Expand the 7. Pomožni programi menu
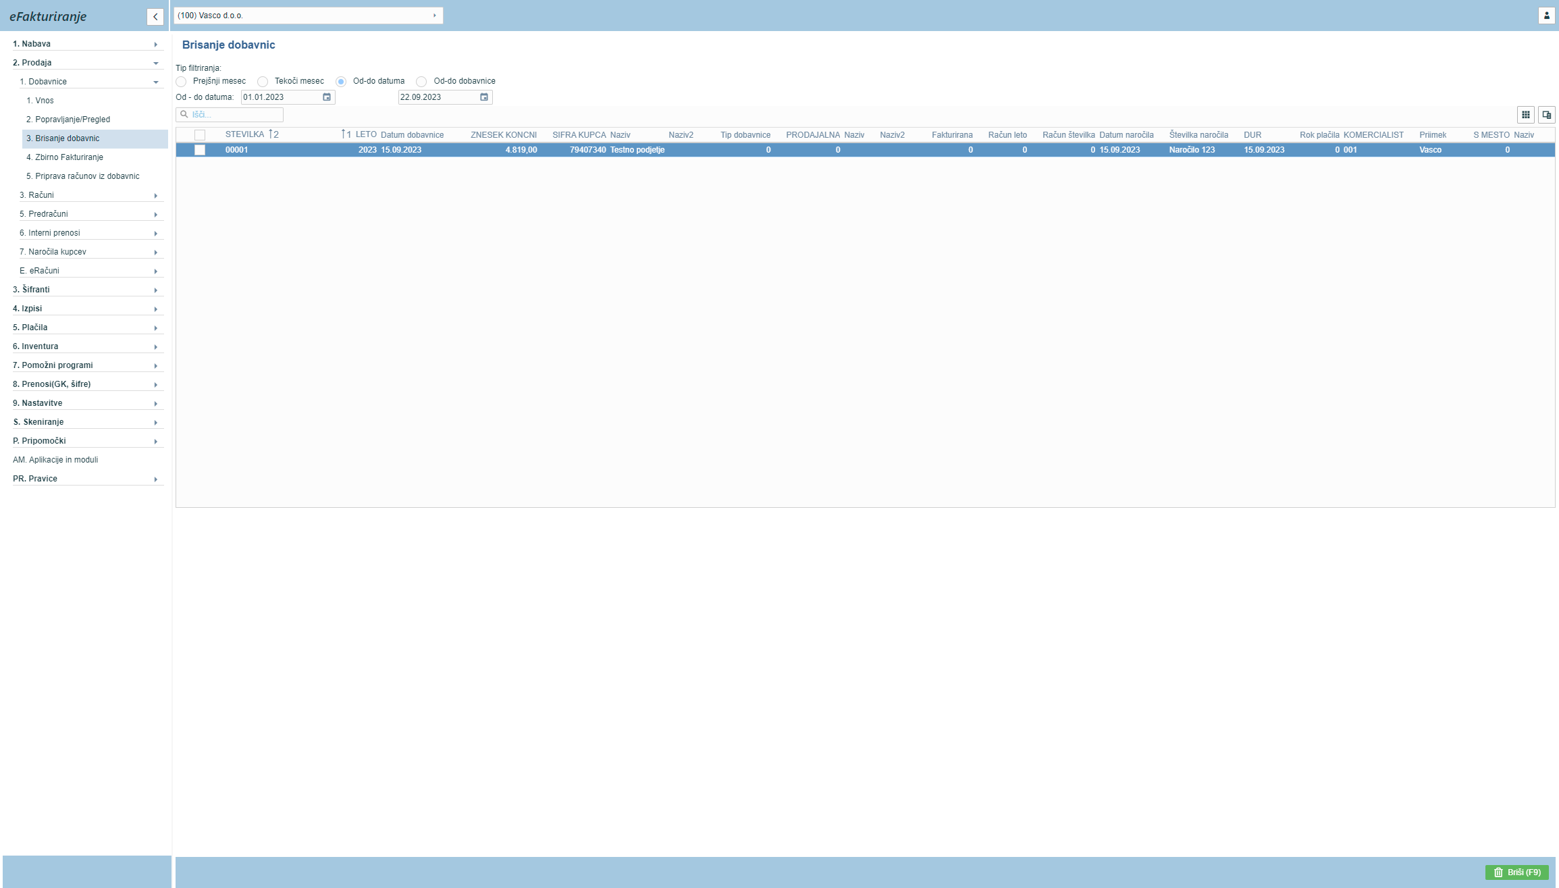 (x=88, y=365)
